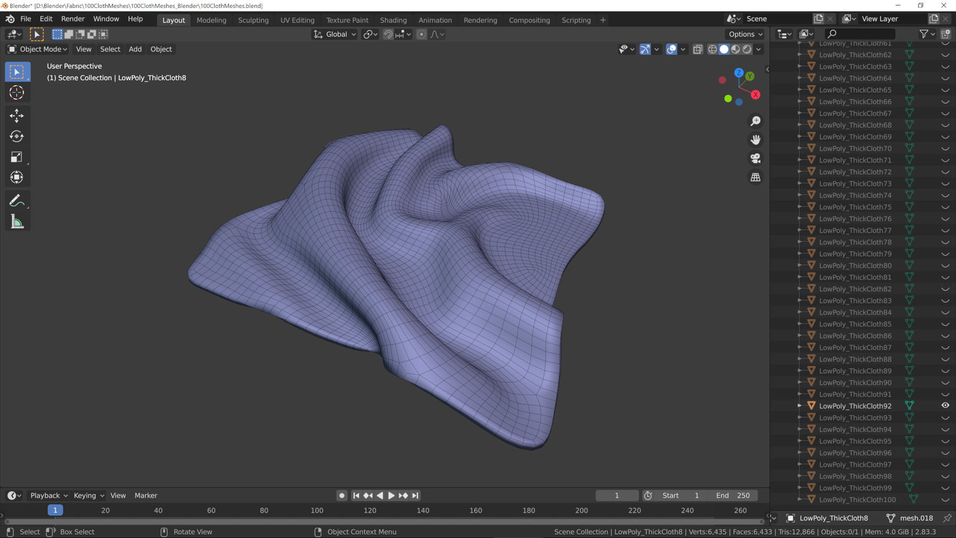Expand the LowPoly_ThickCloth92 tree item

[x=800, y=406]
